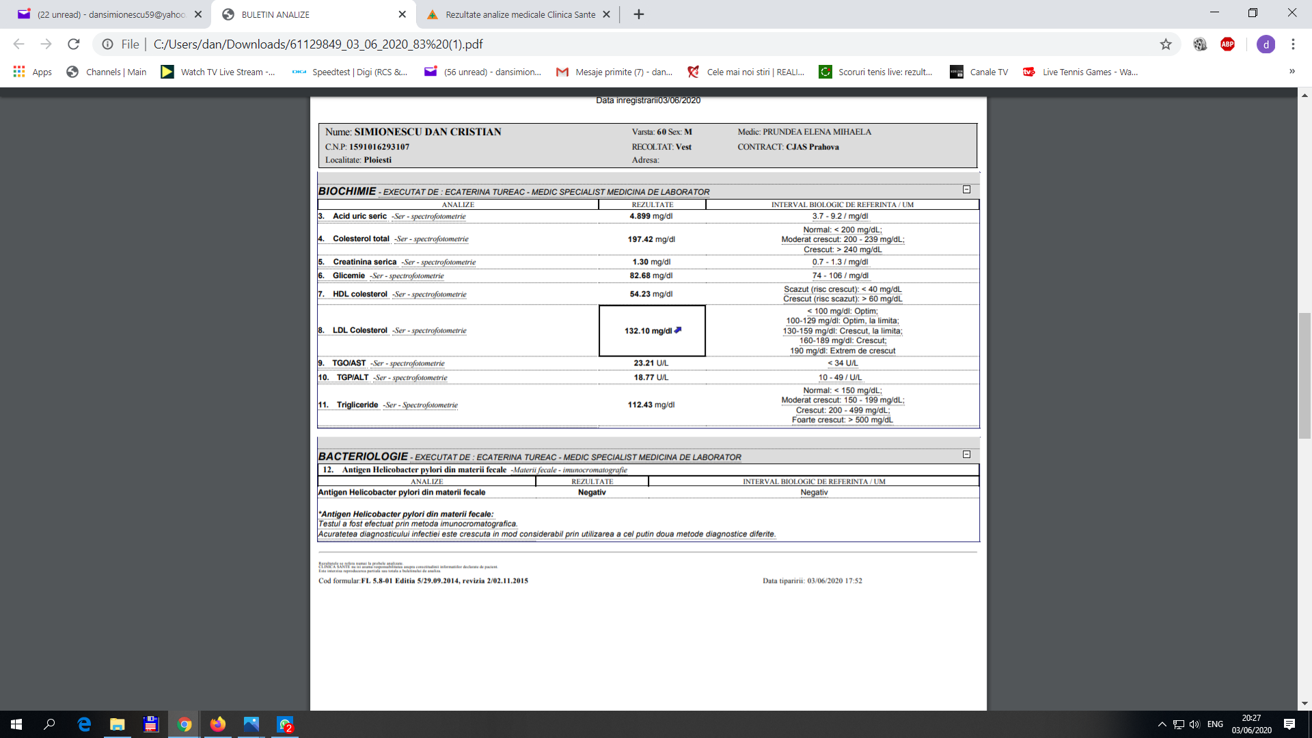
Task: Open the Action Center notifications
Action: point(1289,724)
